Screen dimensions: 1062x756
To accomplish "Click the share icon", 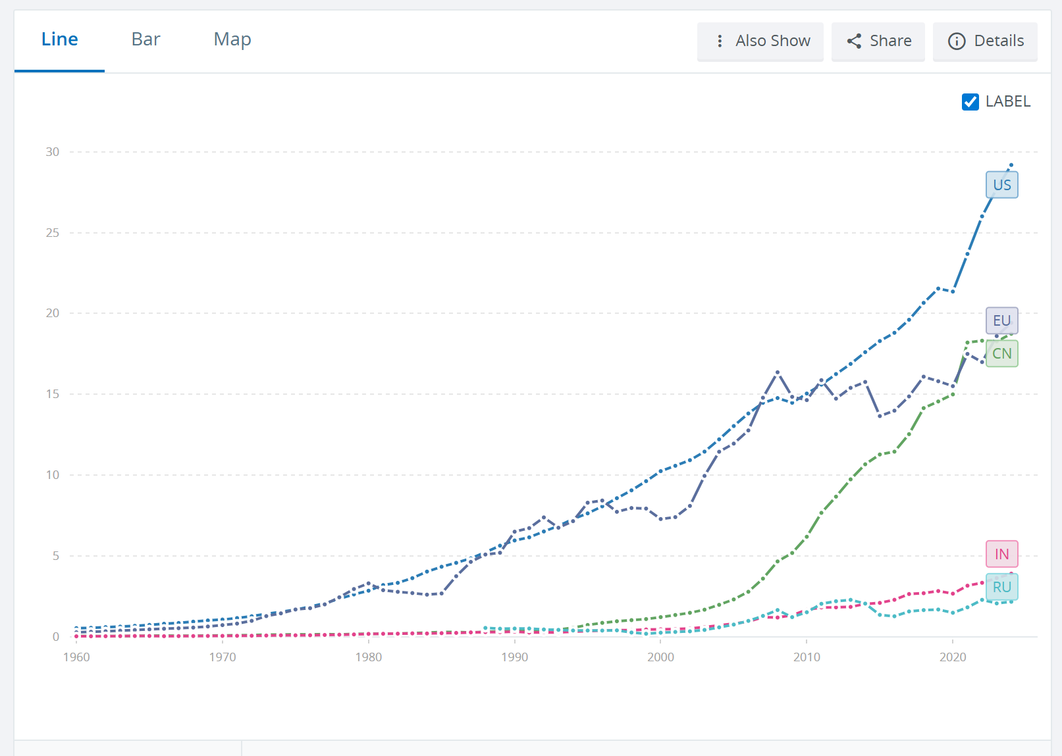I will tap(854, 41).
